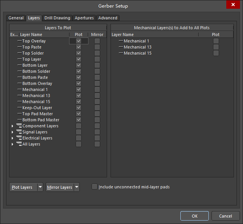
Task: Enable Mirror for All Layers group
Action: click(x=97, y=144)
